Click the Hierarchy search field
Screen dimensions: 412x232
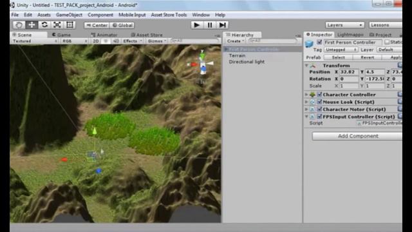point(272,41)
